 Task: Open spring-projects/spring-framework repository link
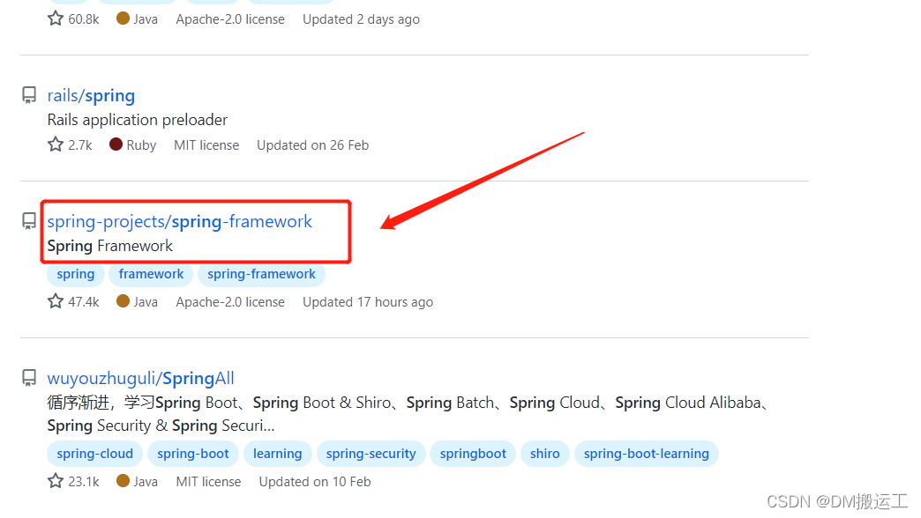(180, 222)
